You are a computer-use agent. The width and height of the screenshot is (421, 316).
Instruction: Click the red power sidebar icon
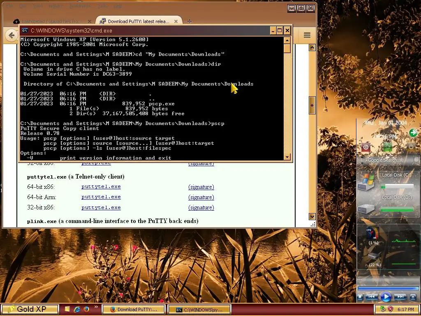[365, 147]
